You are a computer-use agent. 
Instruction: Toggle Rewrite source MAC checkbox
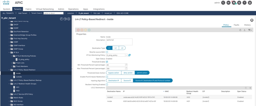(107, 52)
